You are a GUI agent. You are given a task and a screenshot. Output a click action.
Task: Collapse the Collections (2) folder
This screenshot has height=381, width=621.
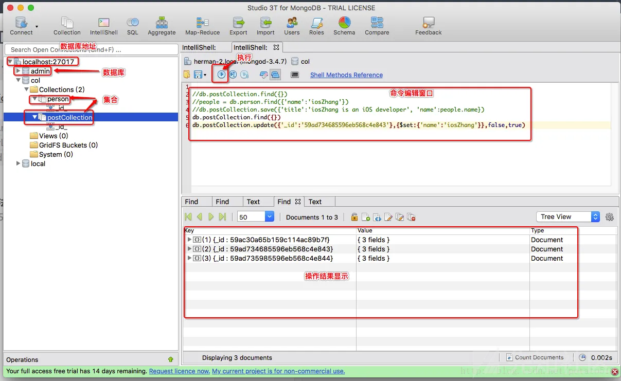tap(26, 89)
